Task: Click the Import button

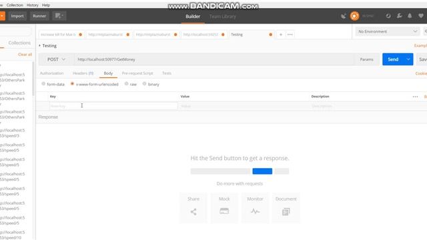Action: tap(17, 16)
